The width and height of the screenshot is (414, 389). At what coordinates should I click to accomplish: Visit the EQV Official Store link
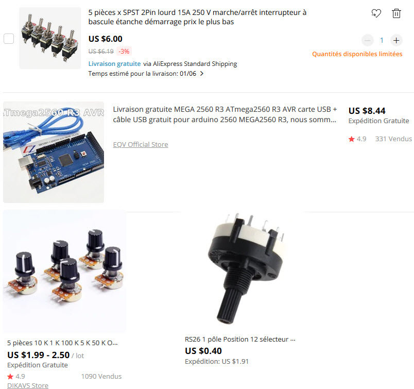[141, 145]
